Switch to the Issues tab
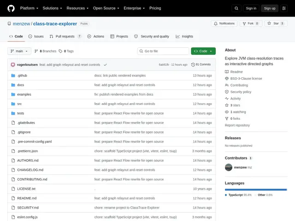The width and height of the screenshot is (295, 221). click(36, 36)
